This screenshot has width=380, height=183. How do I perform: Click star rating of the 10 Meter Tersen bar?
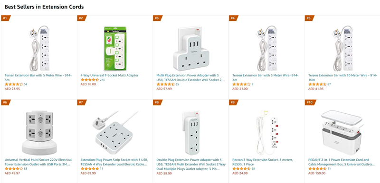(x=317, y=84)
